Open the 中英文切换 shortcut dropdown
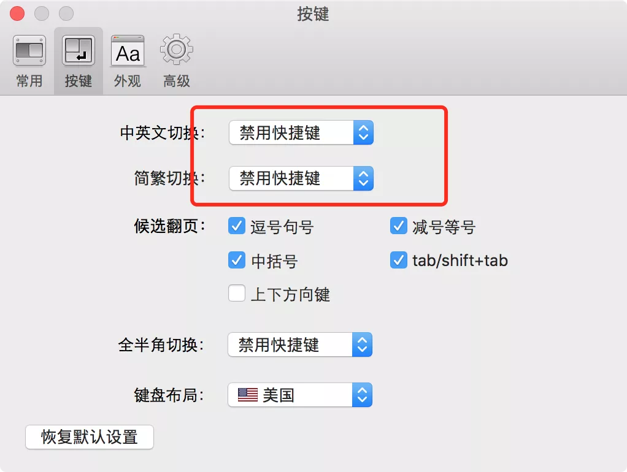The width and height of the screenshot is (627, 472). click(301, 132)
